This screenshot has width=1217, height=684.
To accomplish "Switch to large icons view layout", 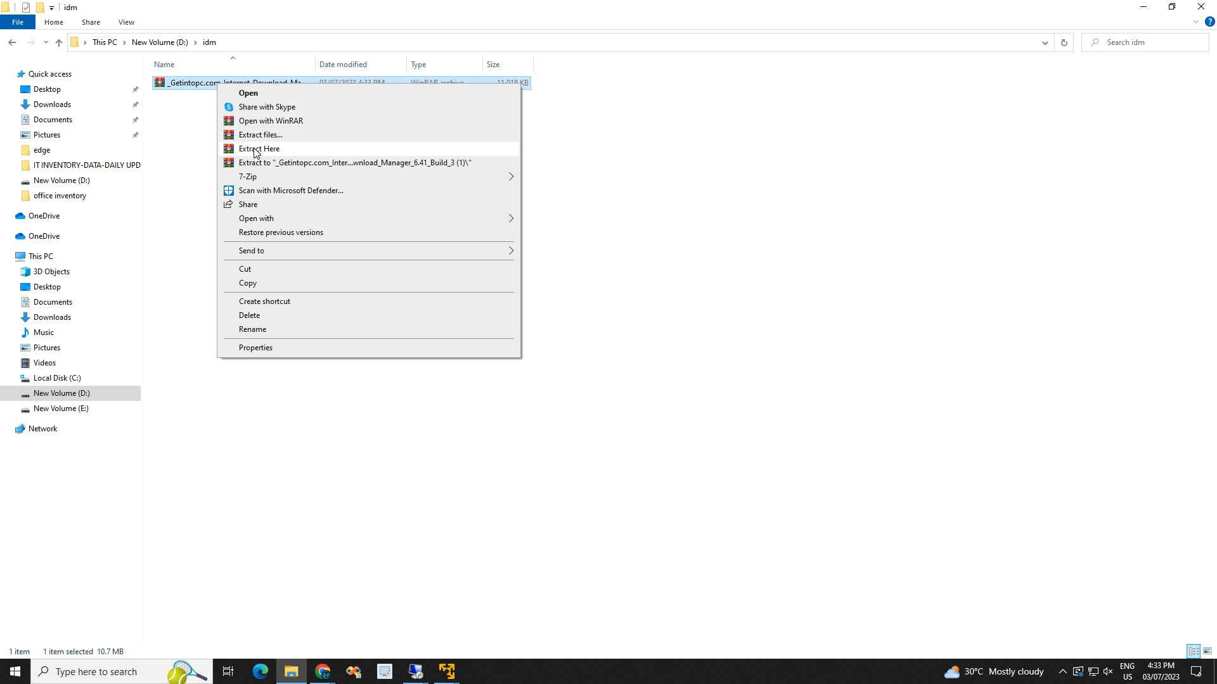I will pos(1207,651).
